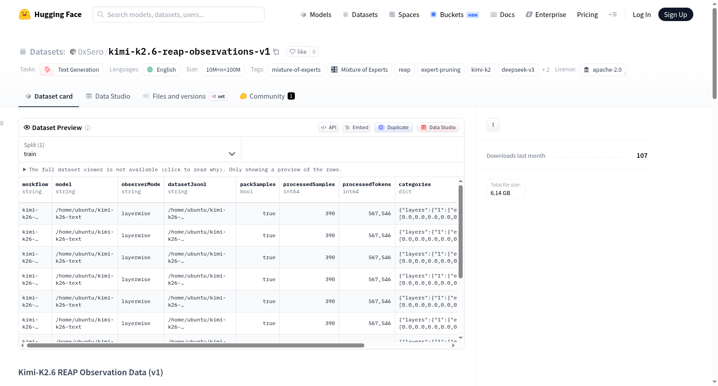Click the expert-pruning tag
The width and height of the screenshot is (718, 386).
(441, 69)
